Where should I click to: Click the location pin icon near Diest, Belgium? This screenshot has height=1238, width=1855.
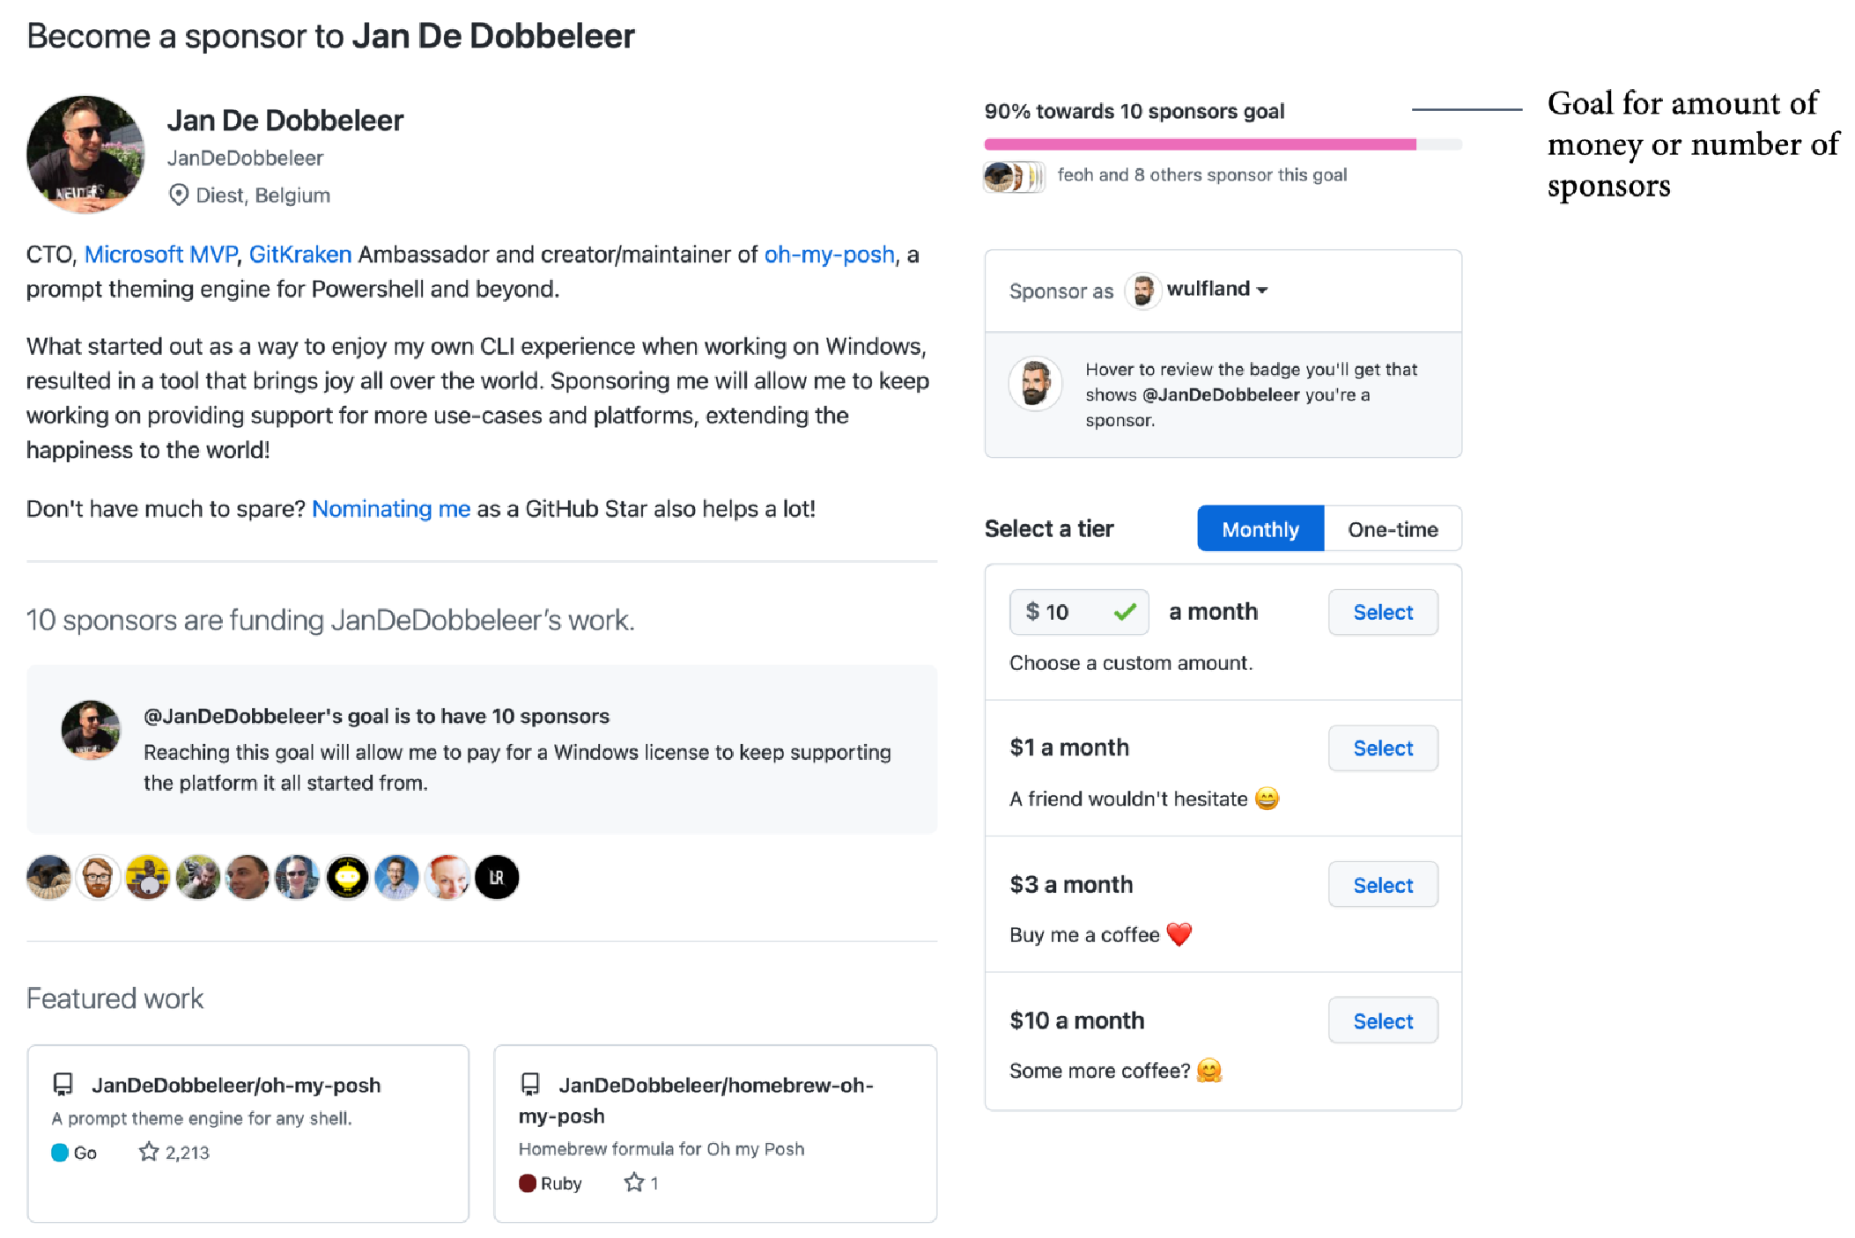coord(178,195)
